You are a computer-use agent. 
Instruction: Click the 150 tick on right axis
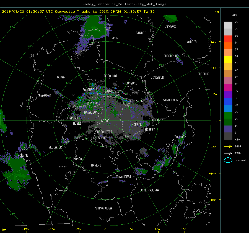point(214,42)
